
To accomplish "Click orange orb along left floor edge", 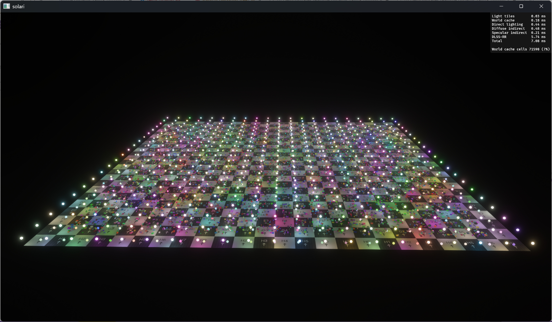I will tap(123, 155).
